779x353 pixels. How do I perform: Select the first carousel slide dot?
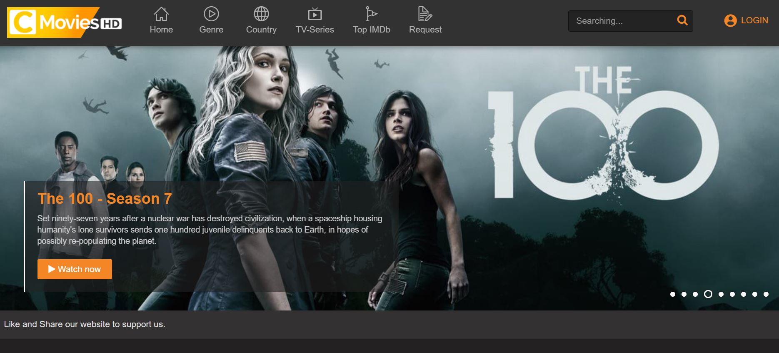672,294
